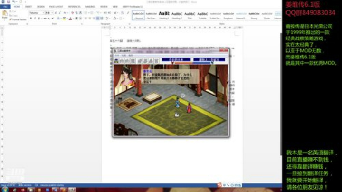Apply the Heading 1 style
Image resolution: width=342 pixels, height=192 pixels.
pos(164,15)
